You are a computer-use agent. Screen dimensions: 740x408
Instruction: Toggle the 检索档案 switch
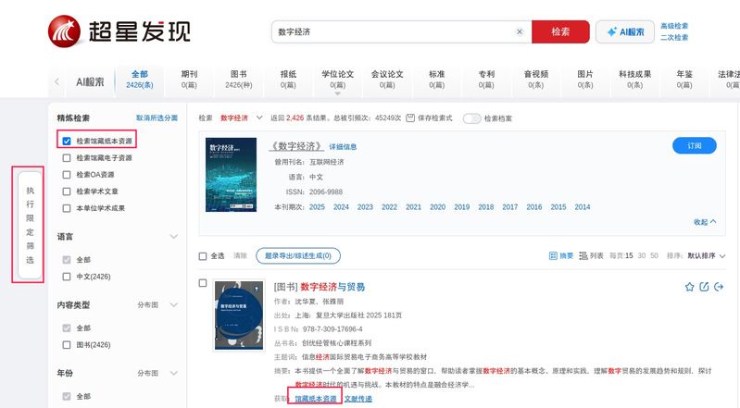click(x=472, y=118)
